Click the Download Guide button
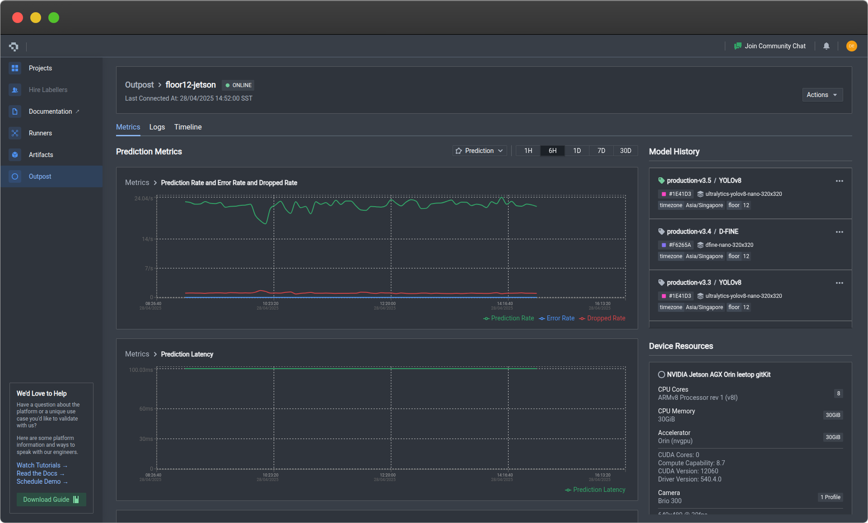This screenshot has width=868, height=523. tap(51, 500)
